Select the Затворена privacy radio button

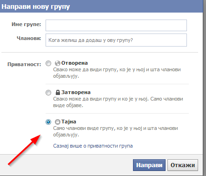[48, 93]
